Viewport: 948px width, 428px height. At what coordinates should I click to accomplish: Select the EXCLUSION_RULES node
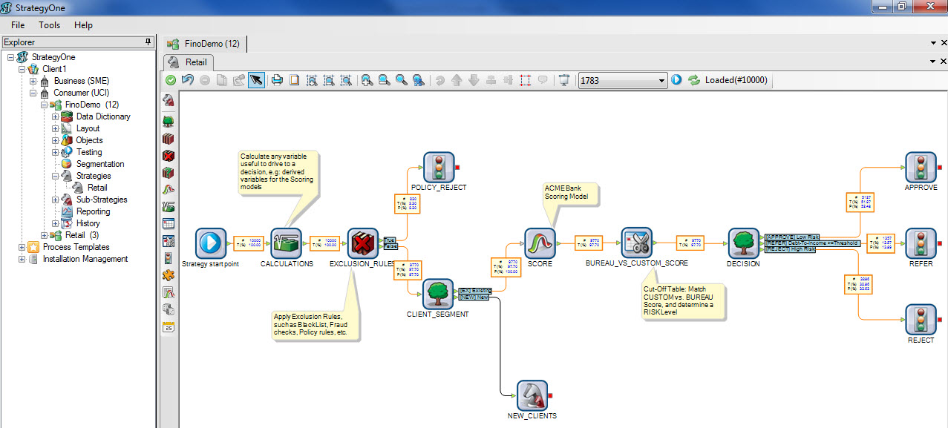(363, 243)
